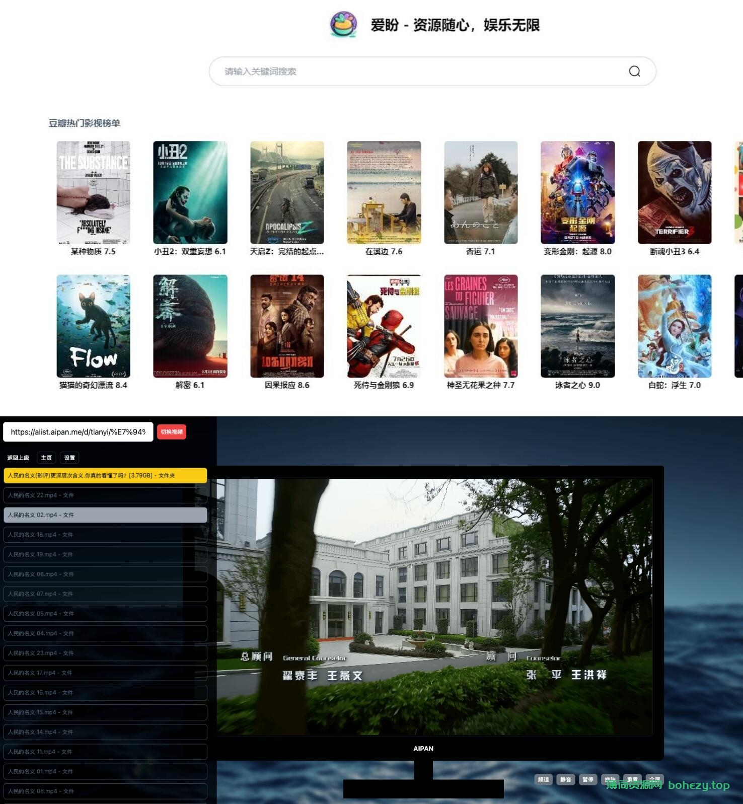This screenshot has height=804, width=743.
Task: Play 人民的名义 16.mp4
Action: [105, 693]
